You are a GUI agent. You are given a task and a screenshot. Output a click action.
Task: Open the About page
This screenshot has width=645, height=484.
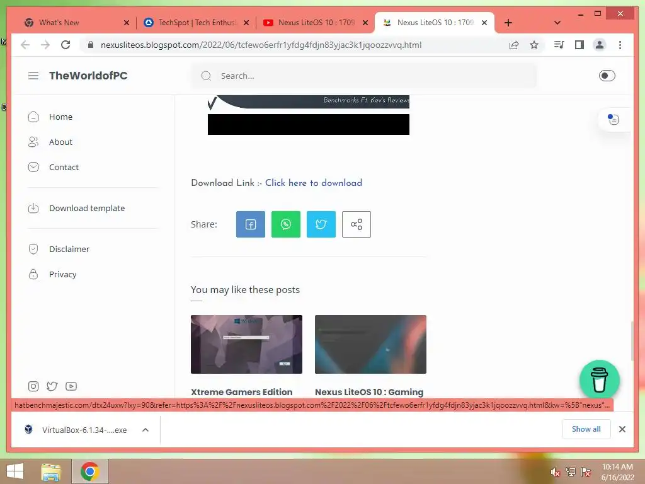coord(60,142)
